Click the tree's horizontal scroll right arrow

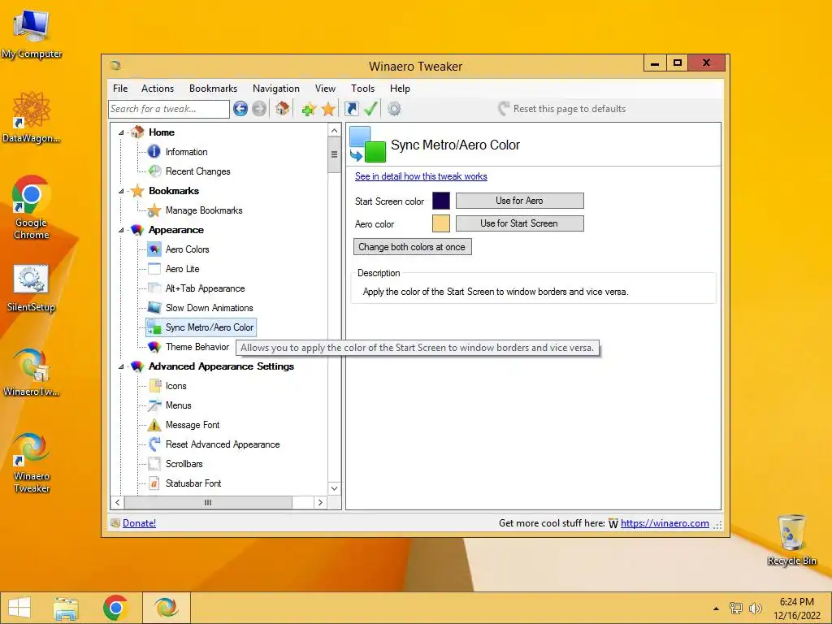320,502
